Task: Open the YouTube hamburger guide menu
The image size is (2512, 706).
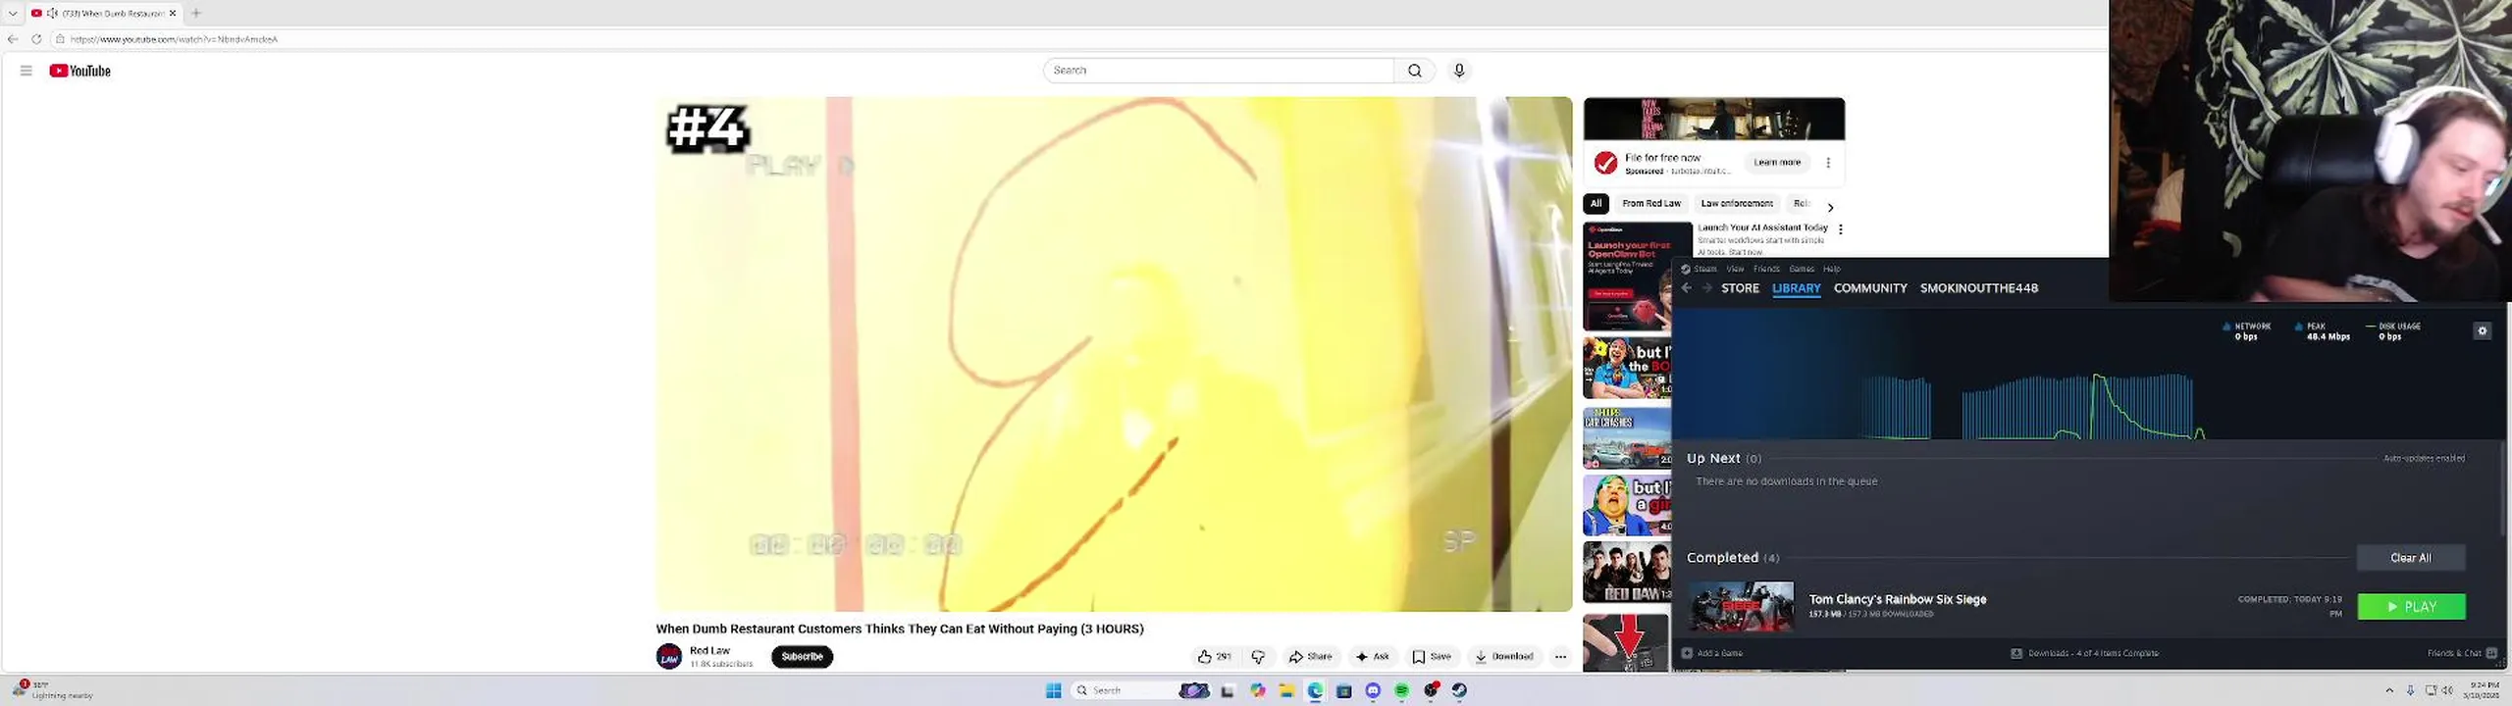Action: pyautogui.click(x=26, y=71)
